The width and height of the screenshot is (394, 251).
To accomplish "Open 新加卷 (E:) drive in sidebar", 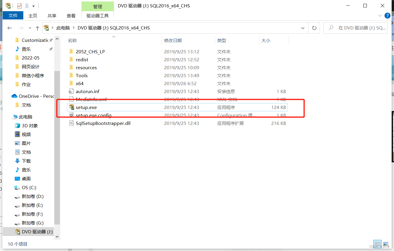I will 32,205.
